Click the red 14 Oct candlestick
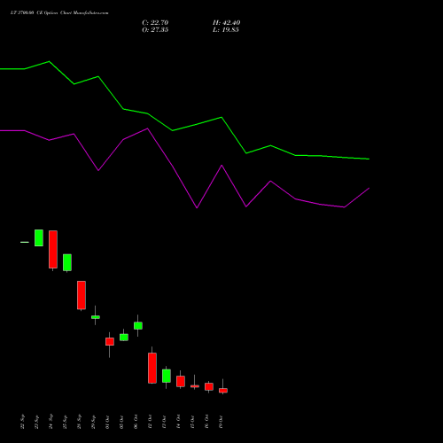The height and width of the screenshot is (443, 443). 181,381
